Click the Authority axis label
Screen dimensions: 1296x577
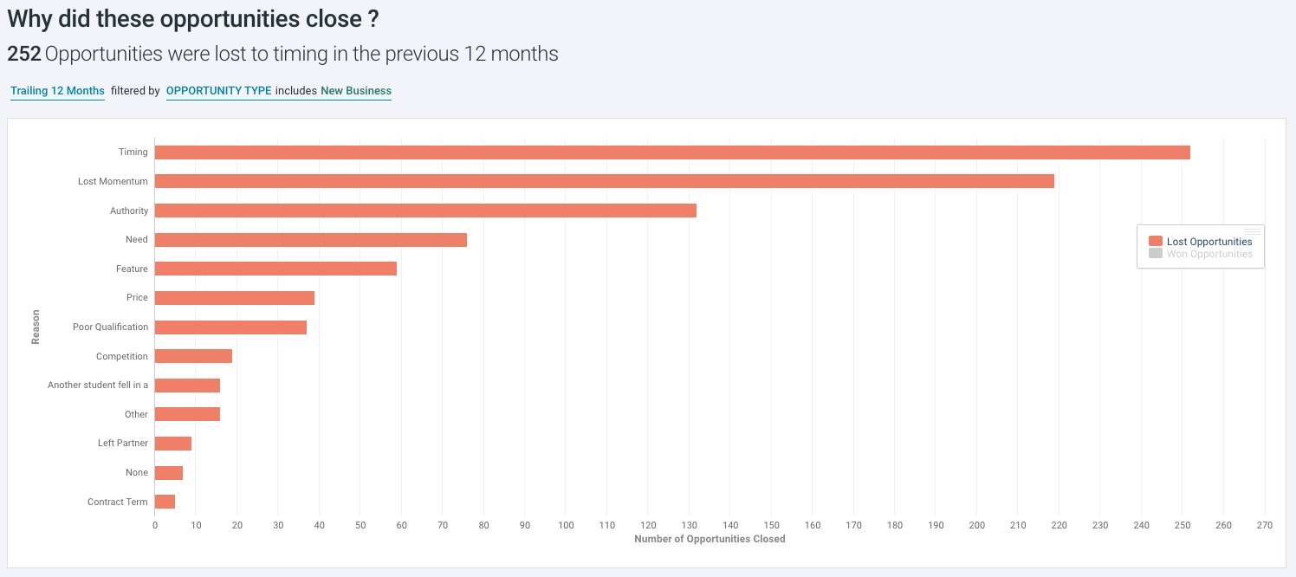pyautogui.click(x=129, y=211)
